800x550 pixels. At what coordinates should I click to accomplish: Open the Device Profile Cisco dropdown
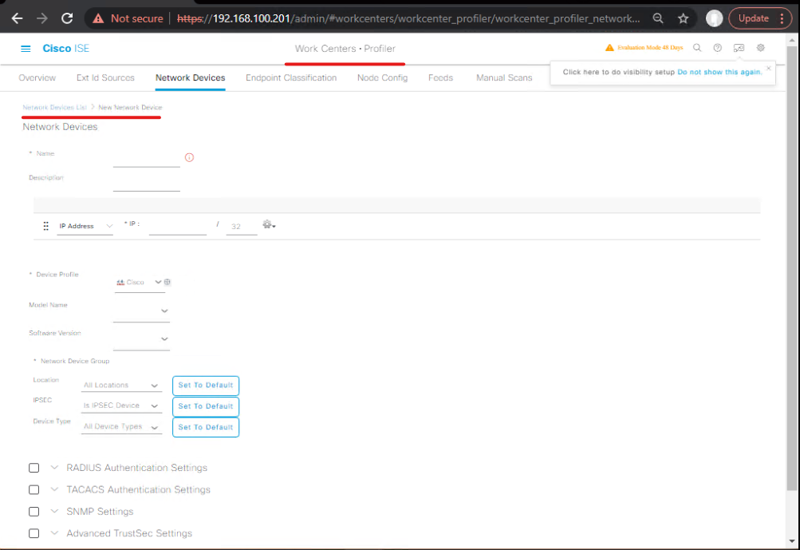139,283
